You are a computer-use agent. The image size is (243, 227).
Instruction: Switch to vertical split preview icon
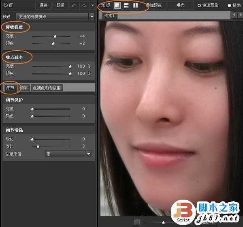135,5
